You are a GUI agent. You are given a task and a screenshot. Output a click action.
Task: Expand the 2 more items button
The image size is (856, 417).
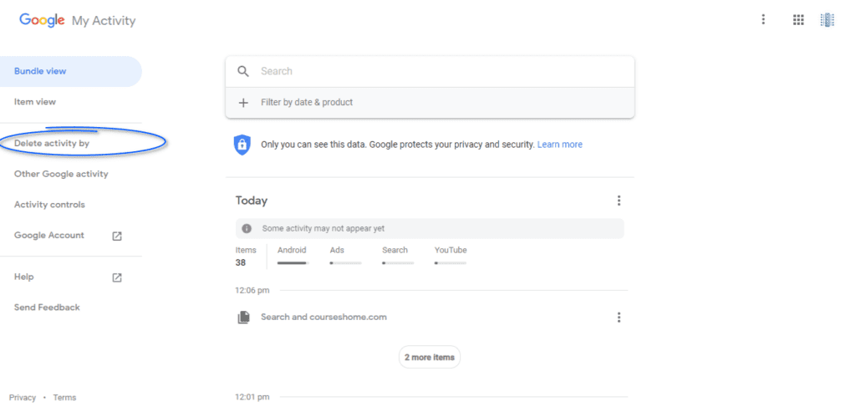430,358
